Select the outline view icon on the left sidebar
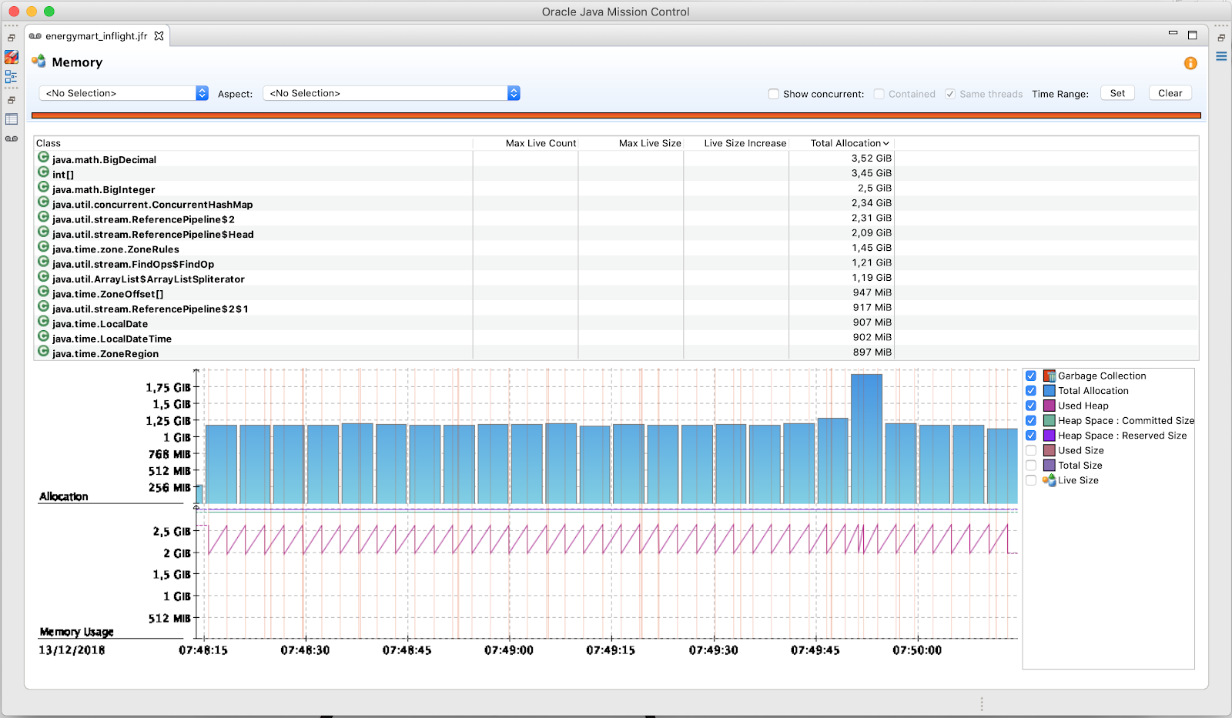This screenshot has width=1232, height=718. pos(11,76)
